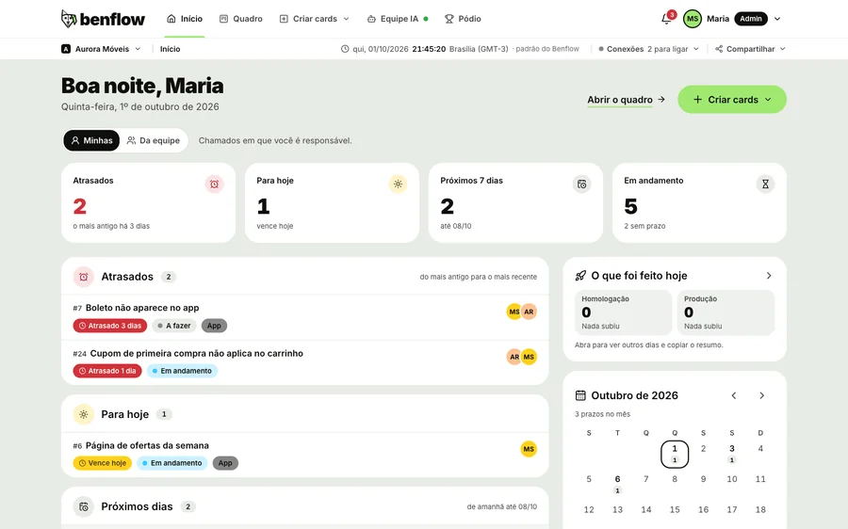Click Início breadcrumb in subheader
848x529 pixels.
pyautogui.click(x=170, y=49)
